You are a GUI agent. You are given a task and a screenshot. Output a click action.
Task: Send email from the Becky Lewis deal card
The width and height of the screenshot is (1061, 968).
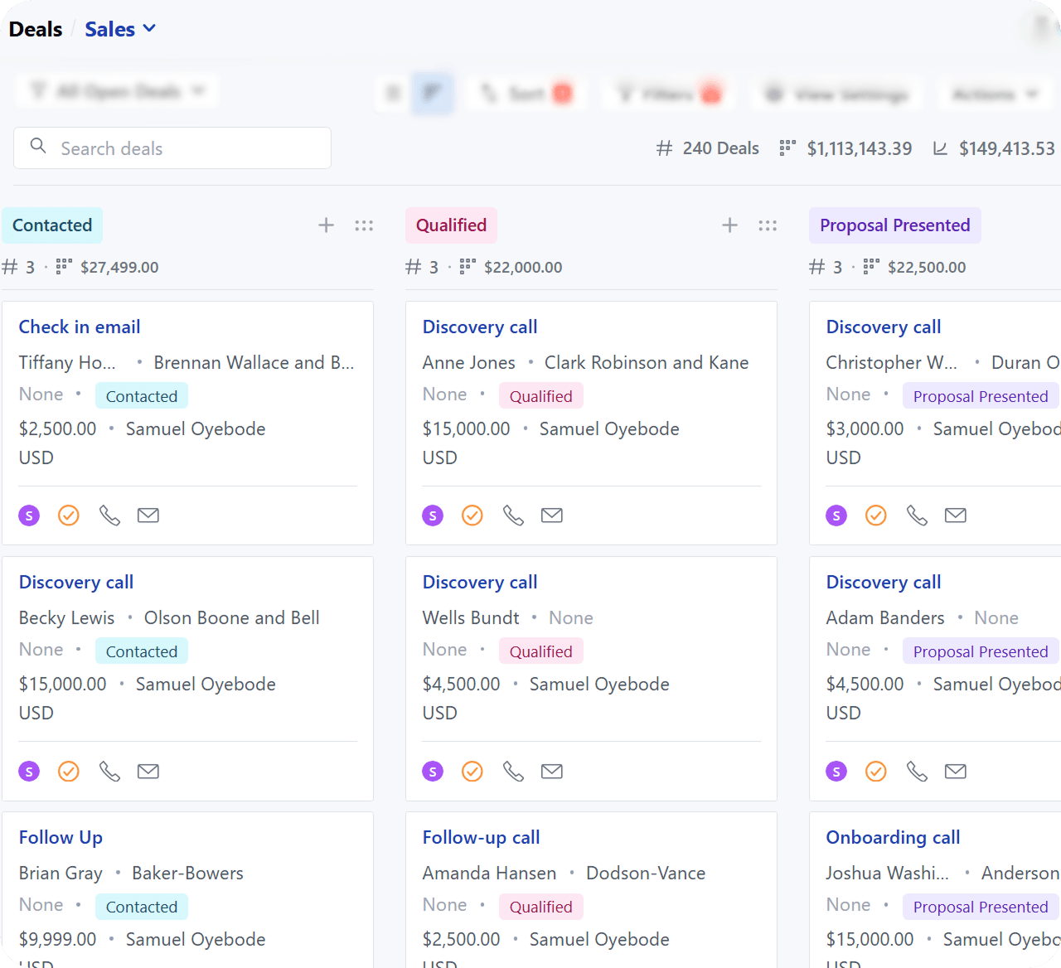point(148,772)
